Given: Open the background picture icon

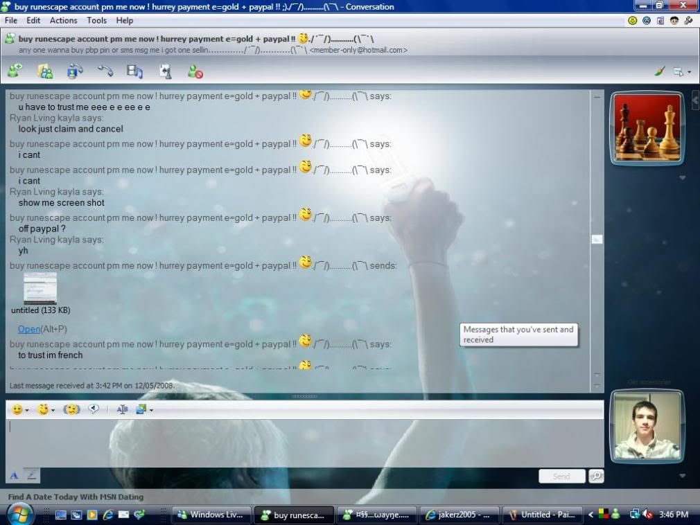Looking at the screenshot, I should click(141, 409).
